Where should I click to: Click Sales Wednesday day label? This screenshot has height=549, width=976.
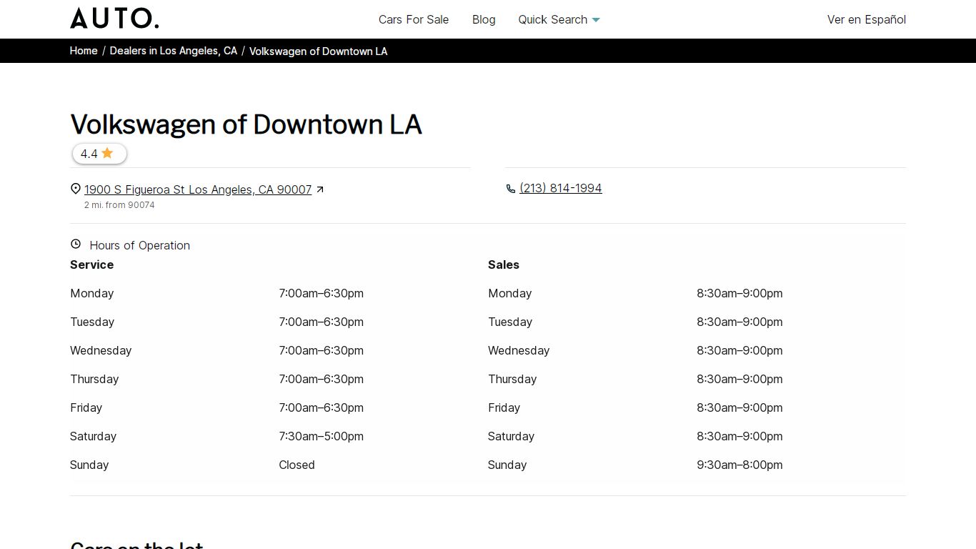point(519,350)
